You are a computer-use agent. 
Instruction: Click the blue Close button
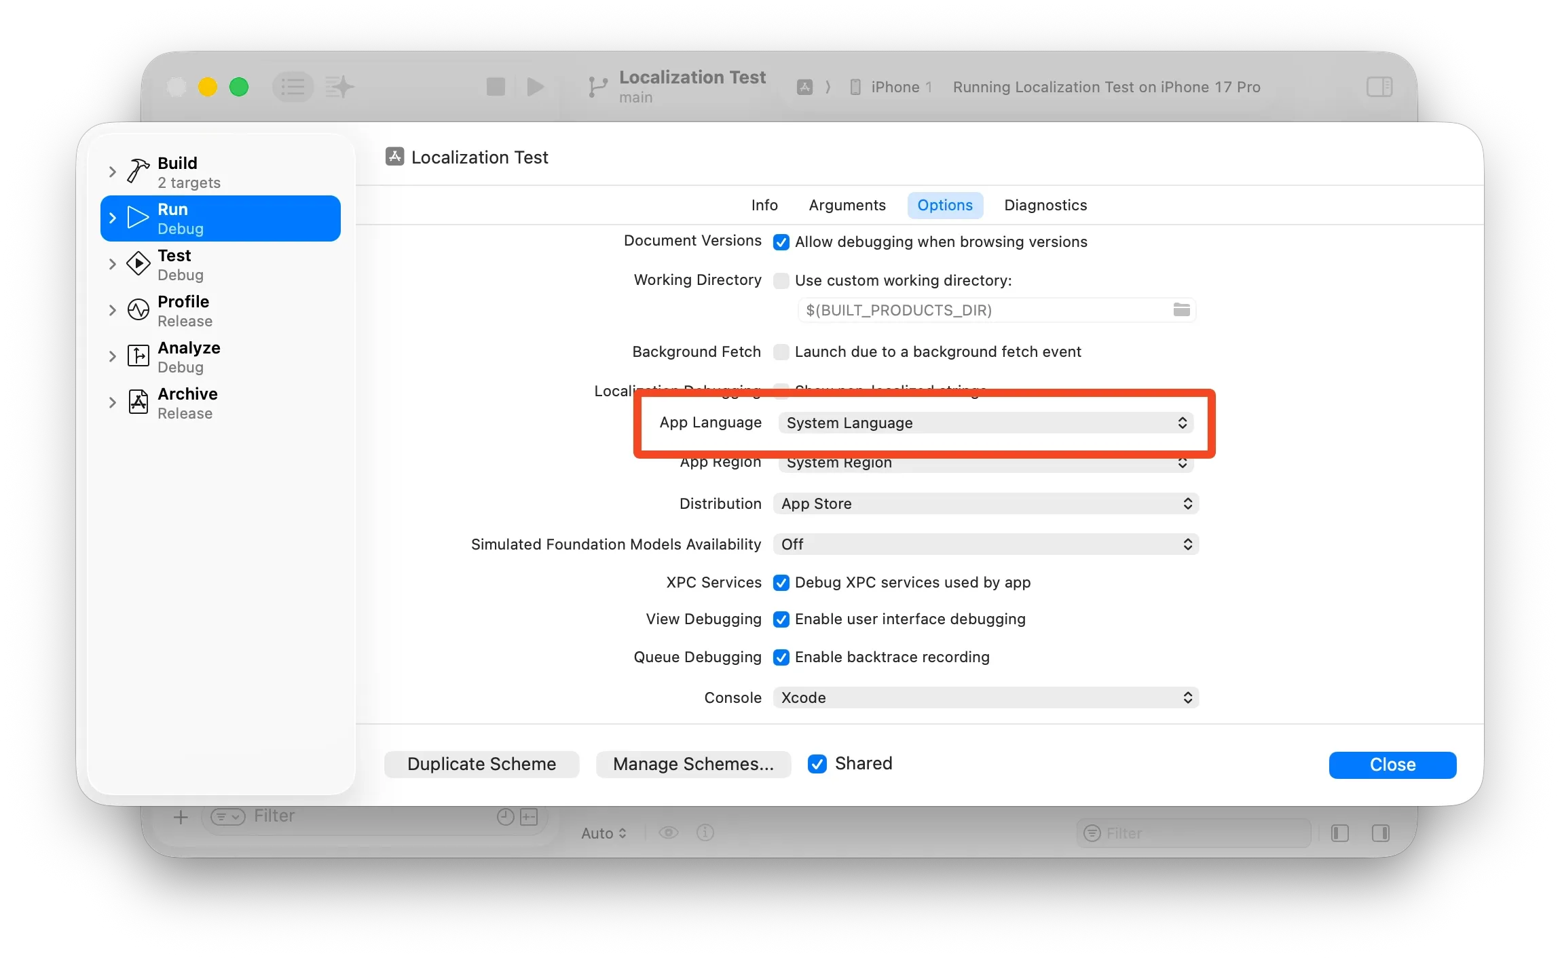(x=1392, y=764)
